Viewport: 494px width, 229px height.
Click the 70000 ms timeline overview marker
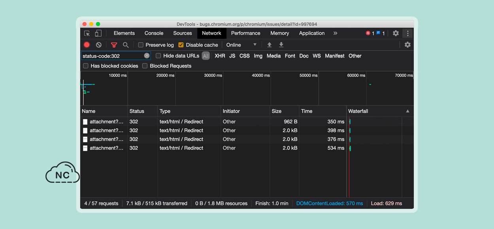click(404, 75)
